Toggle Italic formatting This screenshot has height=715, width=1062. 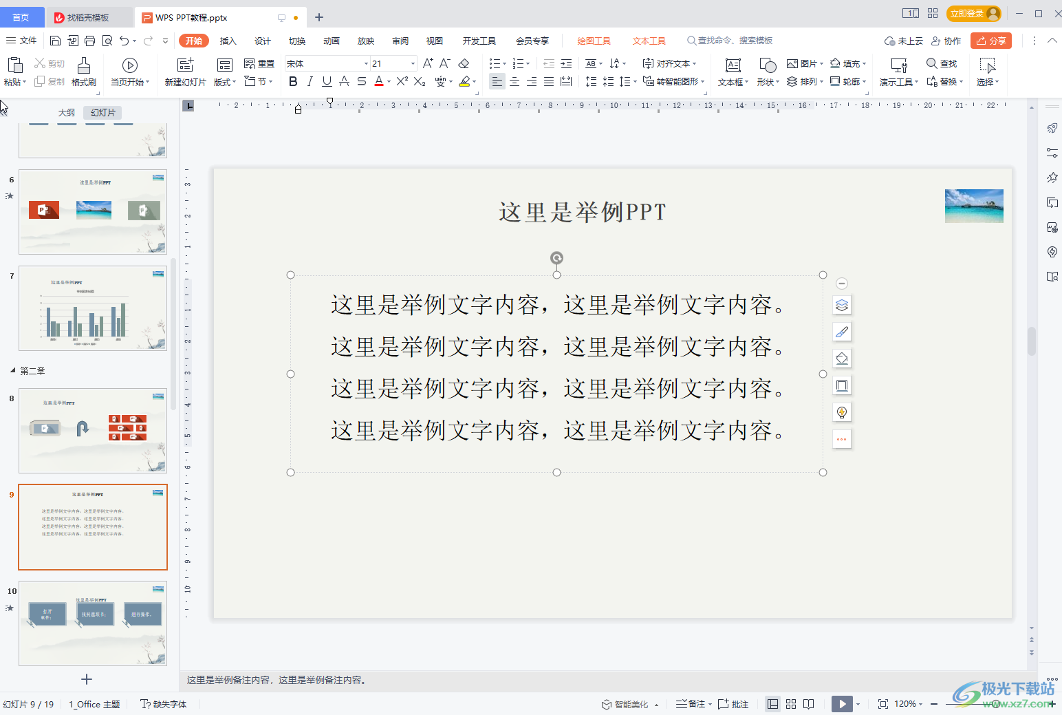tap(310, 81)
